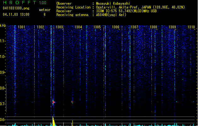This screenshot has height=126, width=198.
Task: Click the bright red meteor echo near 1303
Action: coord(54,102)
